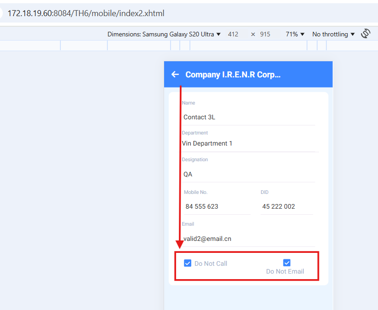The height and width of the screenshot is (310, 378).
Task: Select the DID label text
Action: coord(265,192)
